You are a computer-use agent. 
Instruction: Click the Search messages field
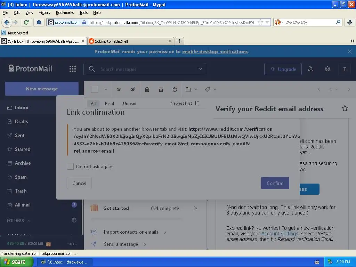[145, 69]
